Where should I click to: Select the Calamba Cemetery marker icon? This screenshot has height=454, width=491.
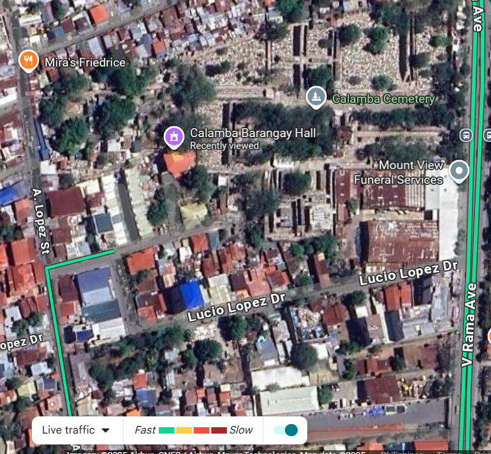coord(316,97)
